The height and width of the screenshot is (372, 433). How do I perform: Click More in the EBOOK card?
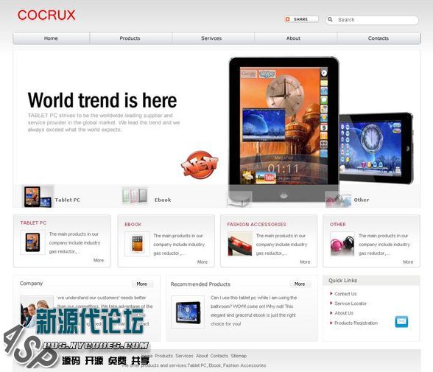click(x=203, y=262)
